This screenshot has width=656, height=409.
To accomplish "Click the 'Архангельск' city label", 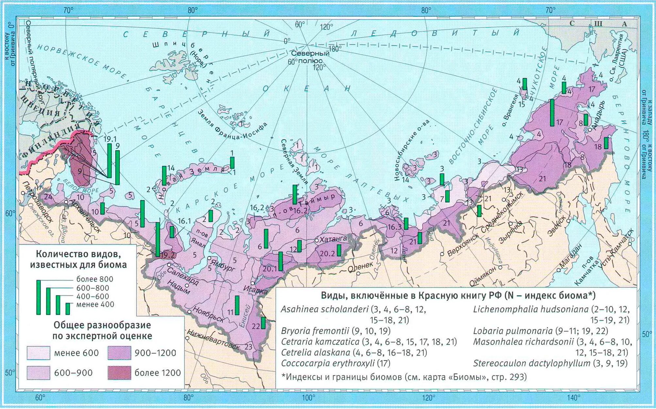I will pyautogui.click(x=85, y=216).
